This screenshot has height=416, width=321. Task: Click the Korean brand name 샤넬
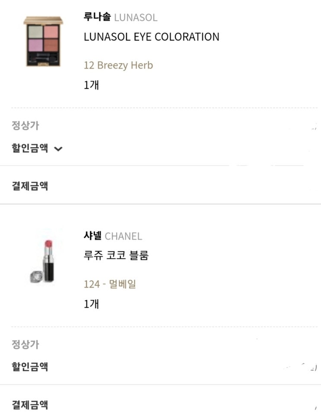click(x=92, y=236)
